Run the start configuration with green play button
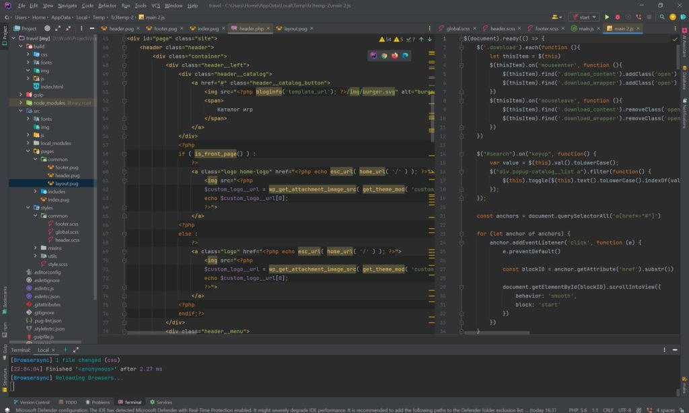This screenshot has height=413, width=689. click(607, 17)
